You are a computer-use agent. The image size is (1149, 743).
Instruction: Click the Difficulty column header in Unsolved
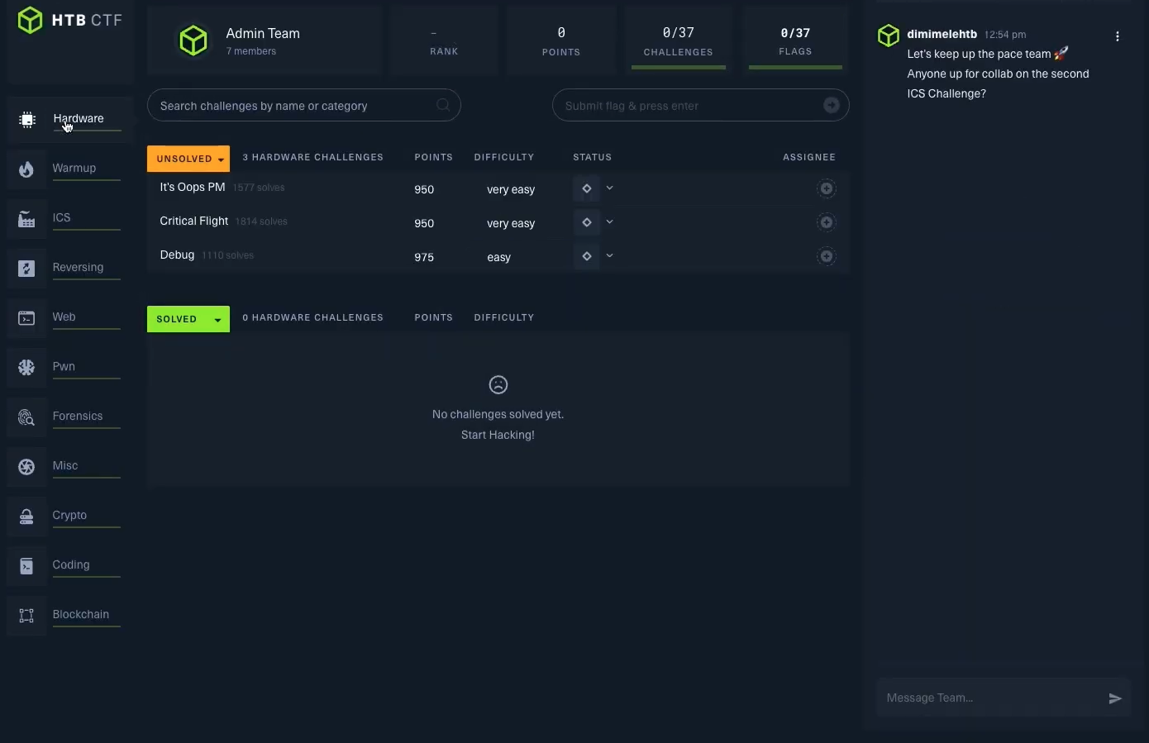pos(504,157)
